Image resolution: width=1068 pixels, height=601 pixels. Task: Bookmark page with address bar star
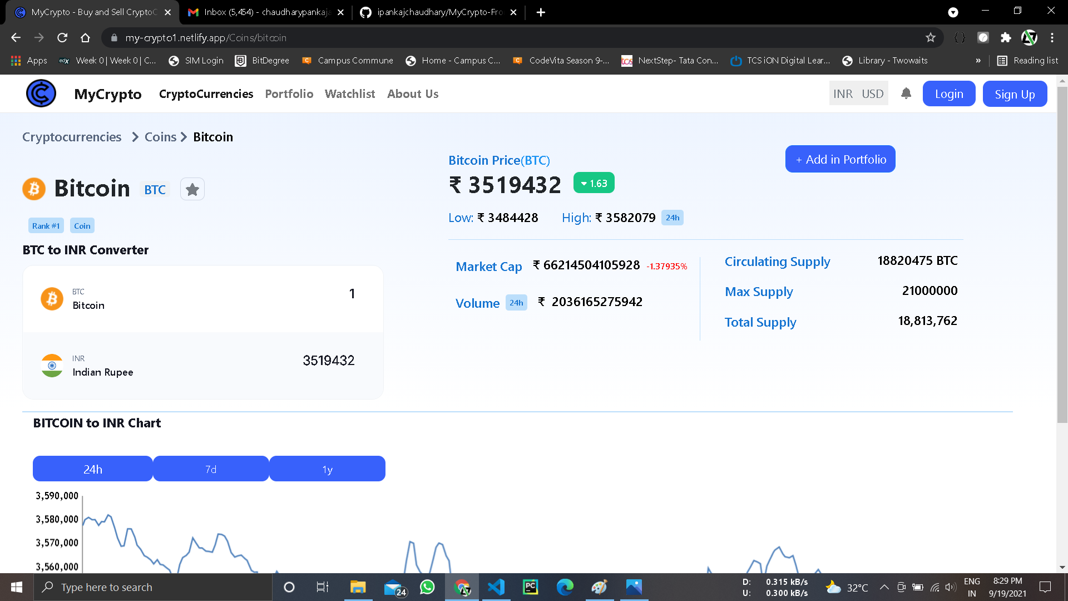[931, 38]
